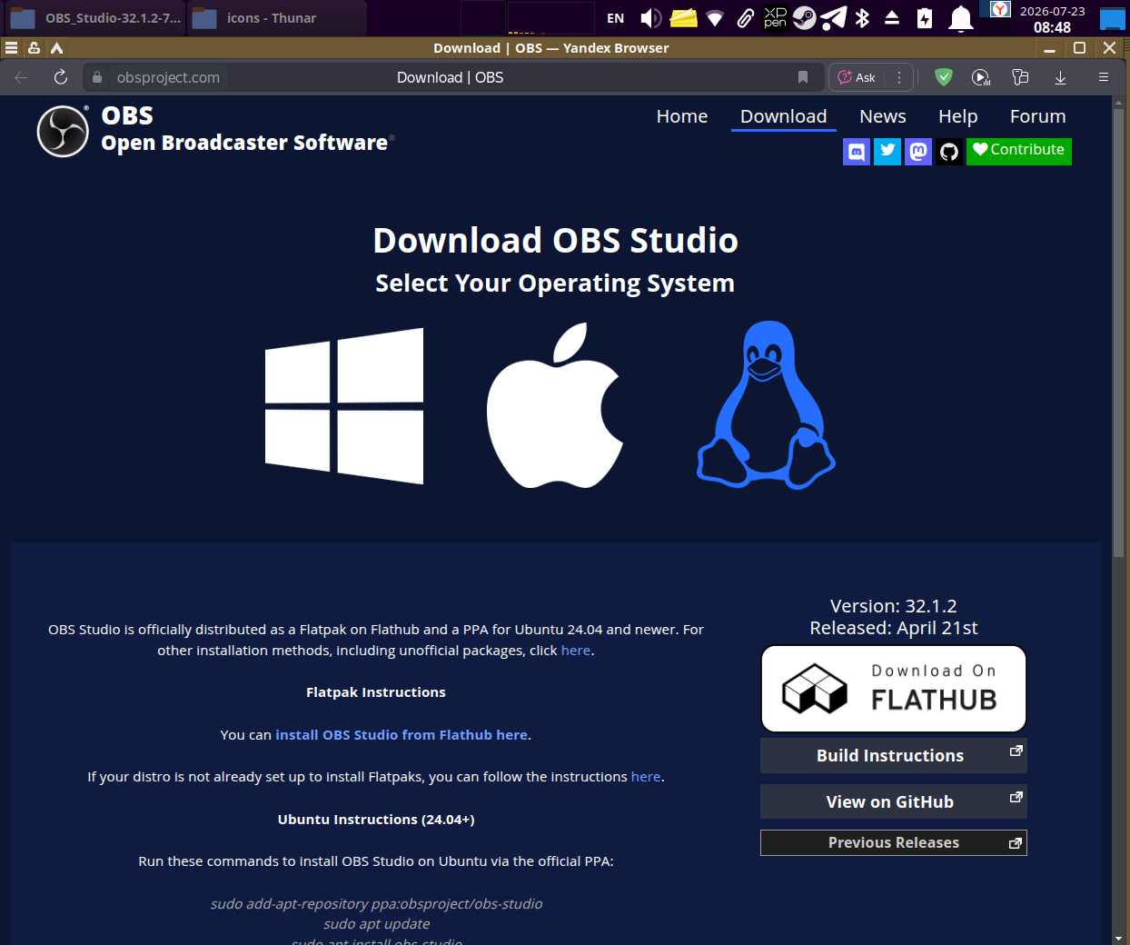Click the site lock security icon

pyautogui.click(x=97, y=77)
